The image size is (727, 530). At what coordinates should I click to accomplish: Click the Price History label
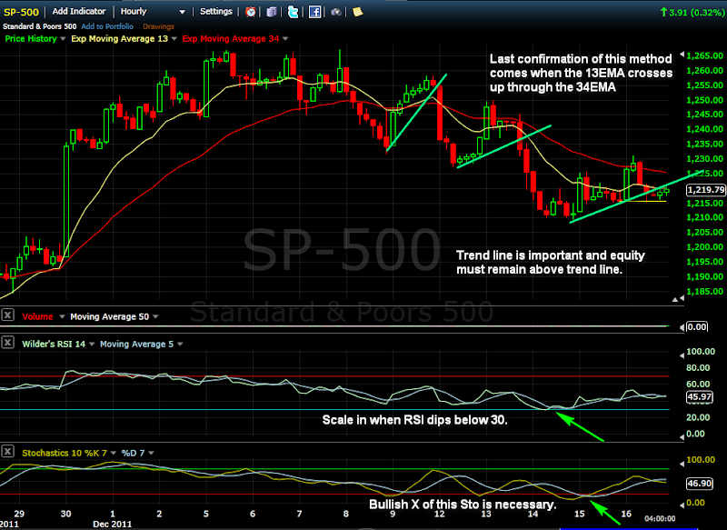click(31, 39)
